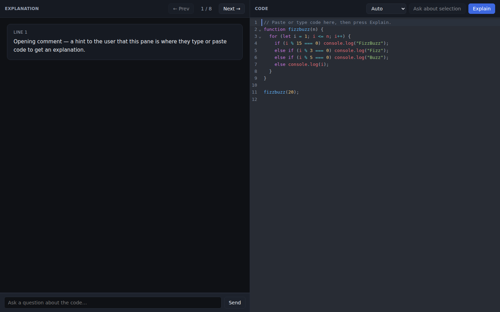Viewport: 500px width, 312px height.
Task: Click line number 10 in the gutter
Action: click(x=255, y=85)
